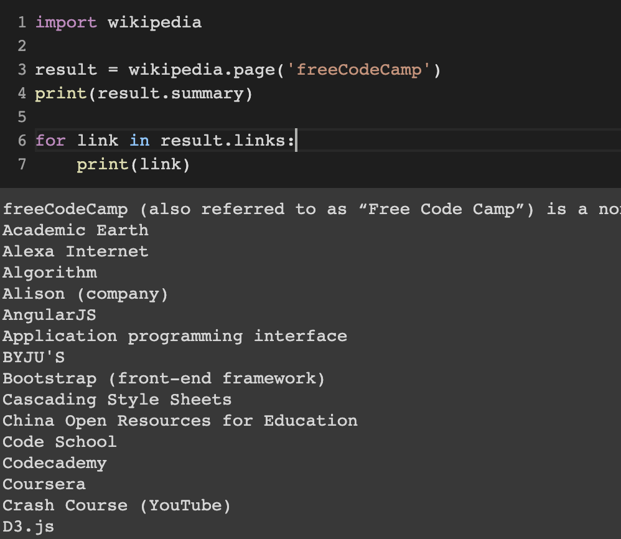The width and height of the screenshot is (621, 539).
Task: Click line number 7 in the gutter
Action: click(x=22, y=164)
